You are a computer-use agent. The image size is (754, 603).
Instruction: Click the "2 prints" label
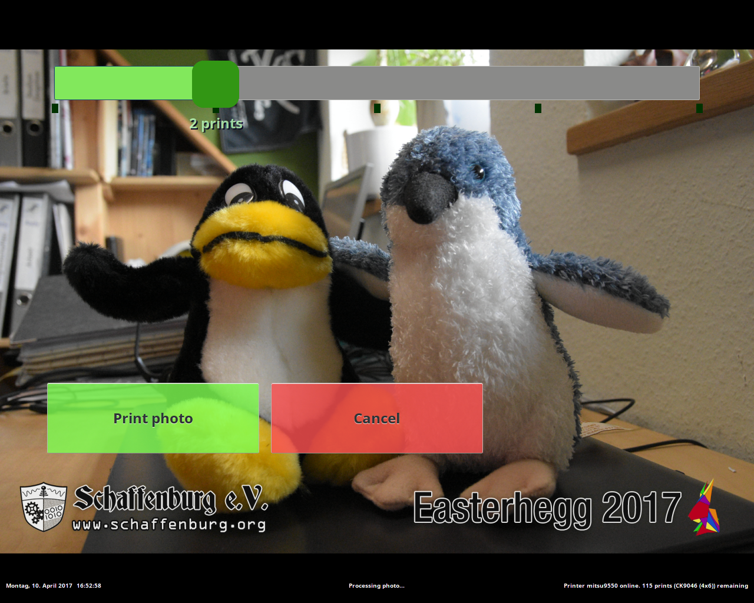216,124
